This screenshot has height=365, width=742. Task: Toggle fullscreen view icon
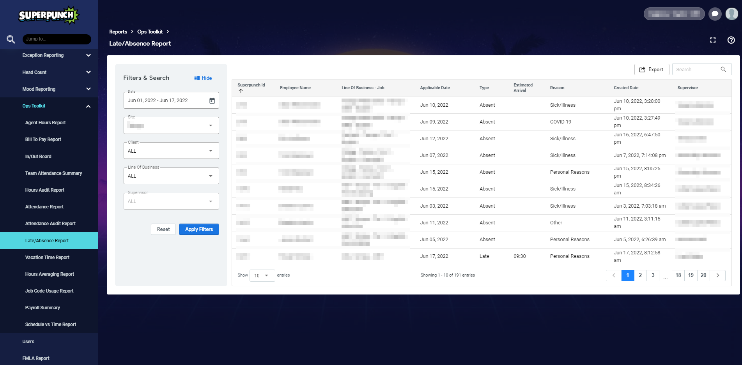click(x=713, y=40)
